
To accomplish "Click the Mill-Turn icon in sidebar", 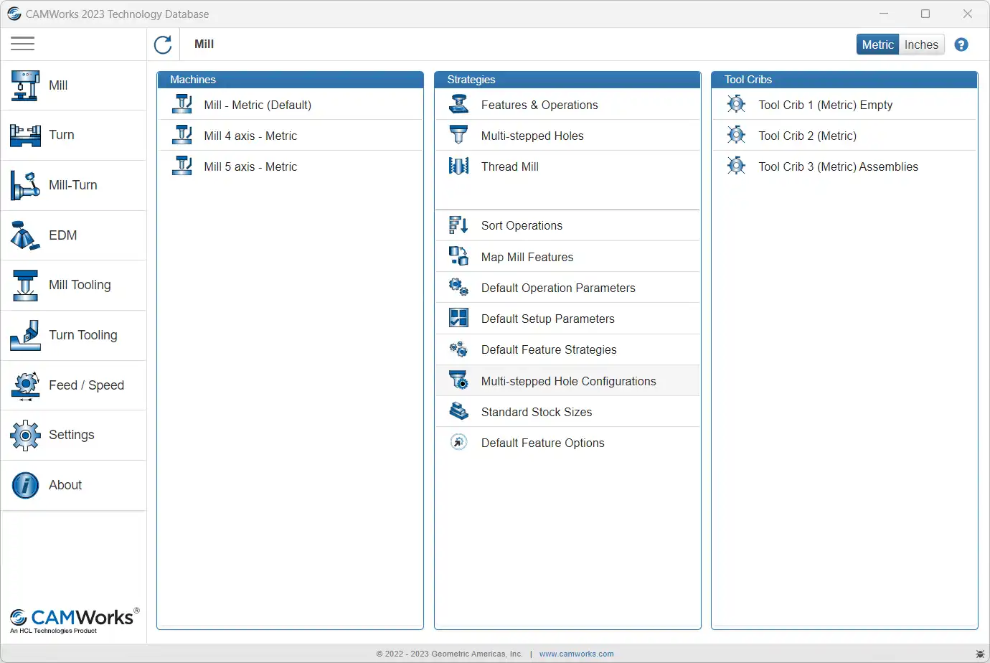I will pos(25,185).
